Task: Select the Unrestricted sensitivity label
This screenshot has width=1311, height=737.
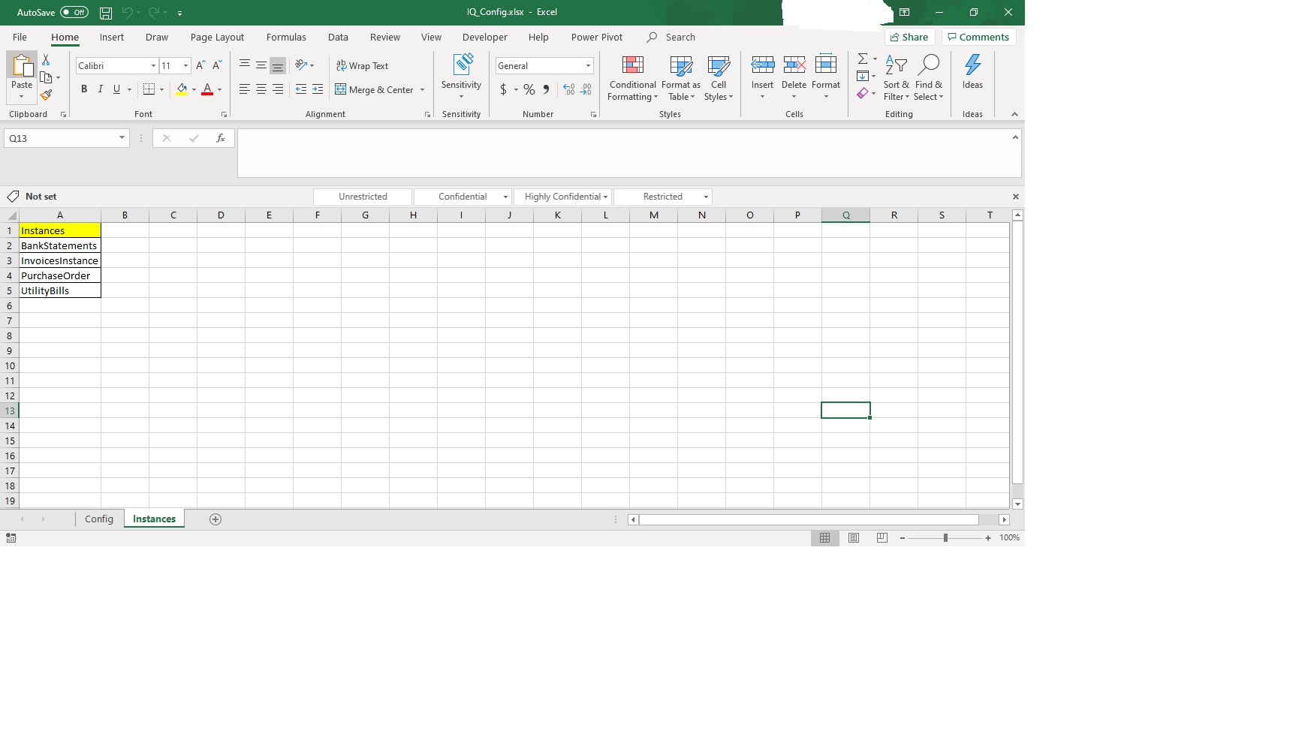Action: [x=363, y=197]
